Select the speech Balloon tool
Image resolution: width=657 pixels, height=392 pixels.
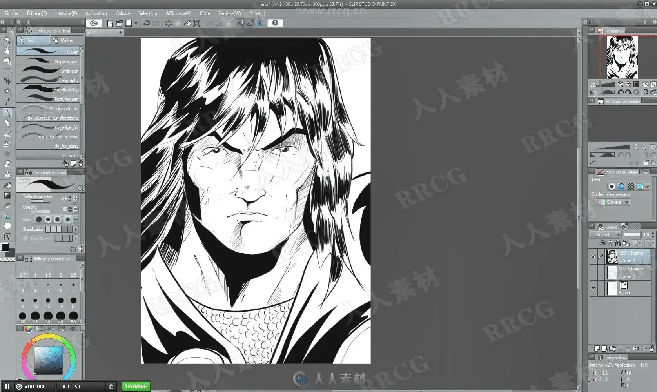[x=7, y=226]
